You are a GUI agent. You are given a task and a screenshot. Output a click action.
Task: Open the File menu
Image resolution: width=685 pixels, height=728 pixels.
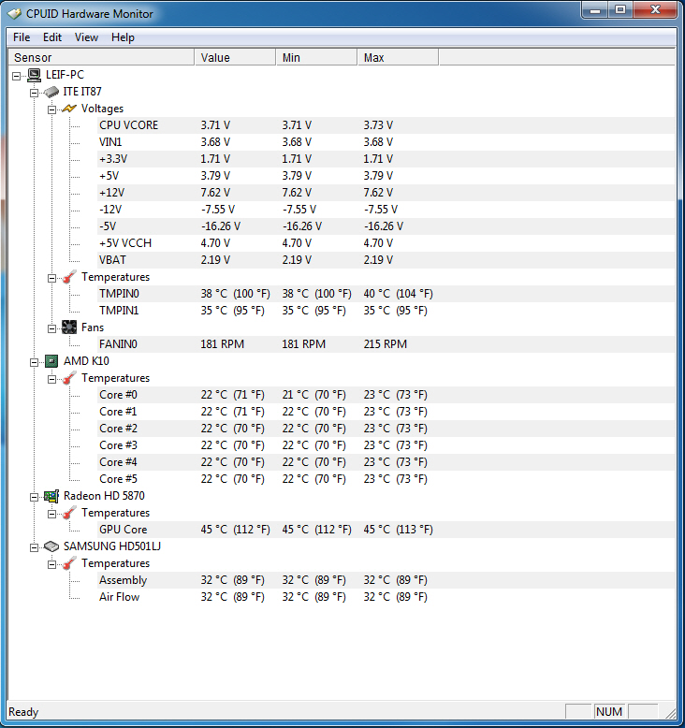[x=22, y=37]
